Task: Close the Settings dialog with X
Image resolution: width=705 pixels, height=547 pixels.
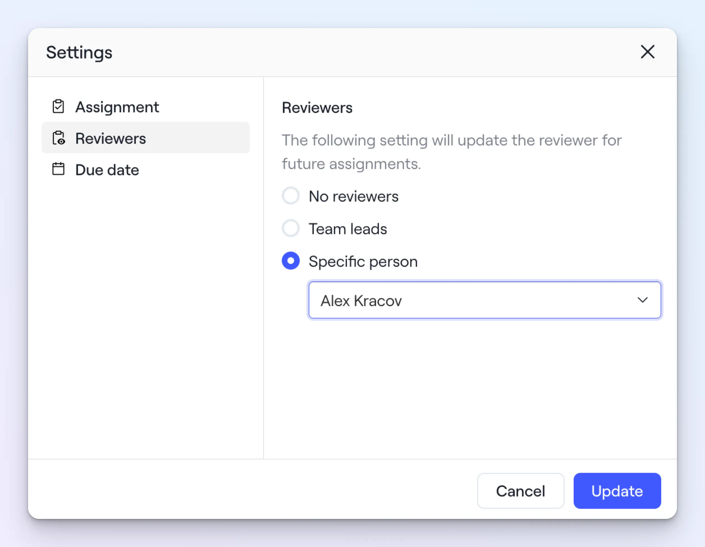Action: [647, 52]
